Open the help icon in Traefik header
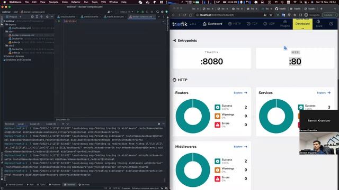Screen dimensions: 339x190 (331, 24)
